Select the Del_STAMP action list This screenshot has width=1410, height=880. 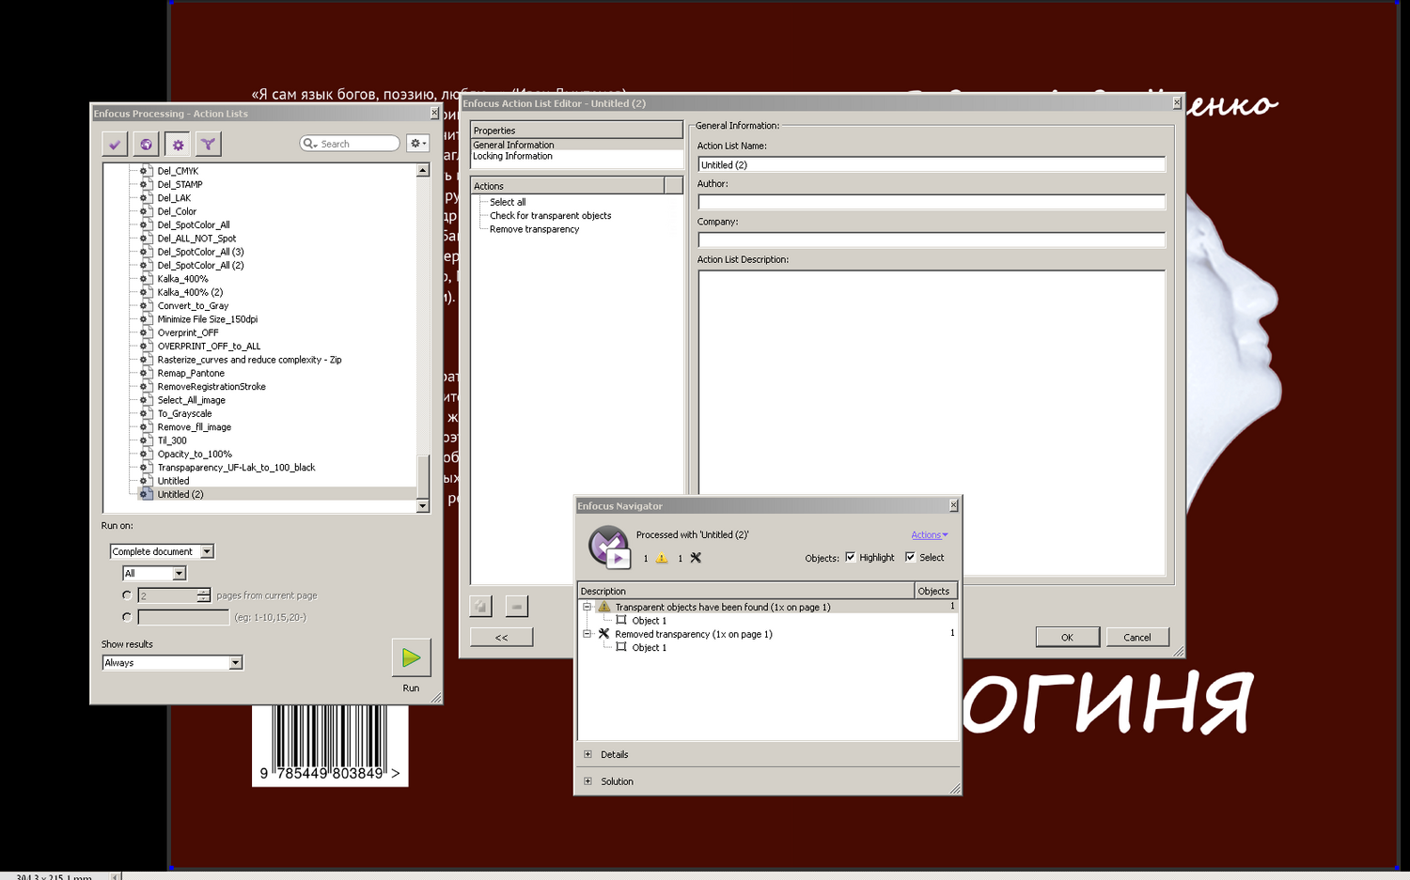(180, 184)
